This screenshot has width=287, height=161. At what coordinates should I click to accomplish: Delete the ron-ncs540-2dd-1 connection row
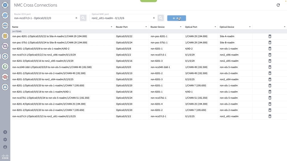270,67
